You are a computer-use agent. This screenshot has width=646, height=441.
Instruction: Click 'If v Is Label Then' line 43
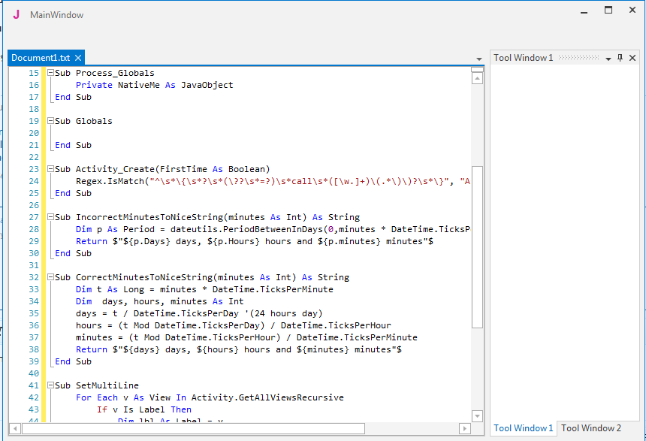click(144, 409)
